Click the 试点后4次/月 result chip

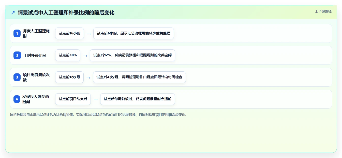click(x=140, y=77)
